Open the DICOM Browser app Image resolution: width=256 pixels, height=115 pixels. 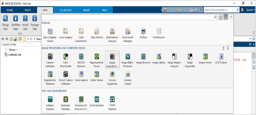tap(81, 60)
